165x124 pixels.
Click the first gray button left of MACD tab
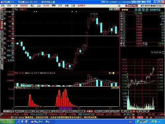[5, 111]
